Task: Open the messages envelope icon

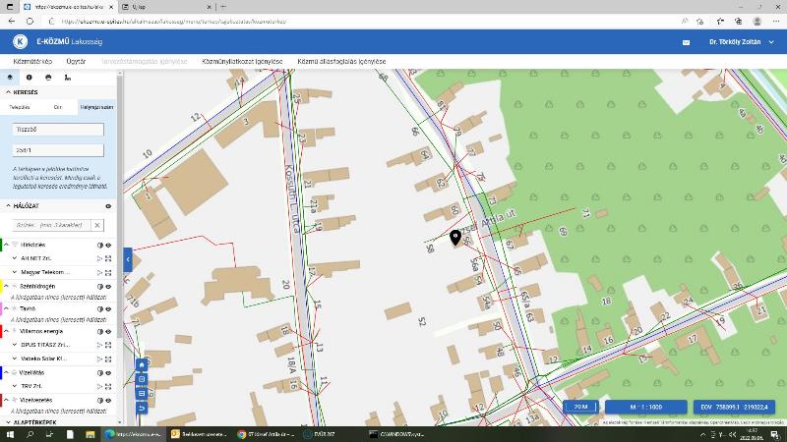Action: [x=686, y=42]
